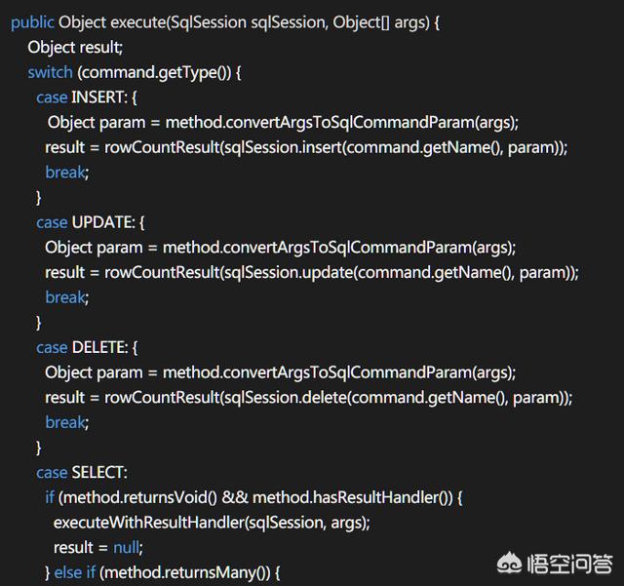Click 'Object result;' declaration line

75,48
